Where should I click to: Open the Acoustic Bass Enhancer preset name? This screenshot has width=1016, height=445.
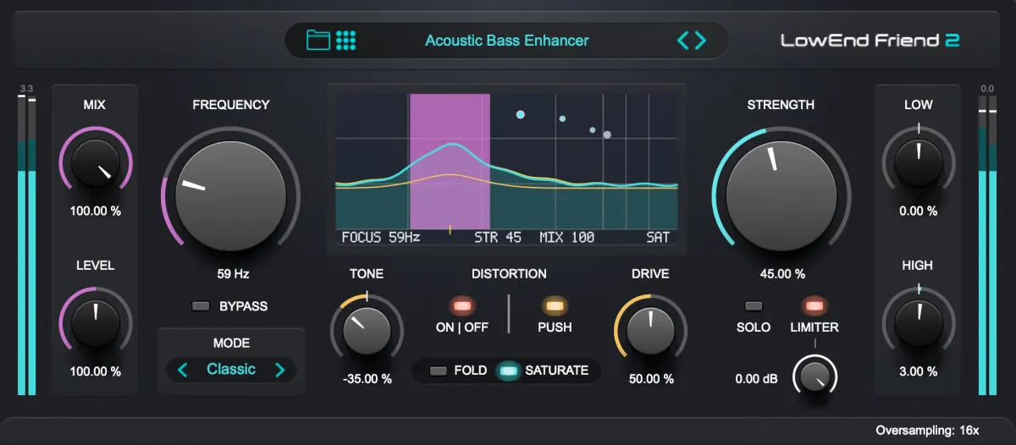tap(506, 40)
